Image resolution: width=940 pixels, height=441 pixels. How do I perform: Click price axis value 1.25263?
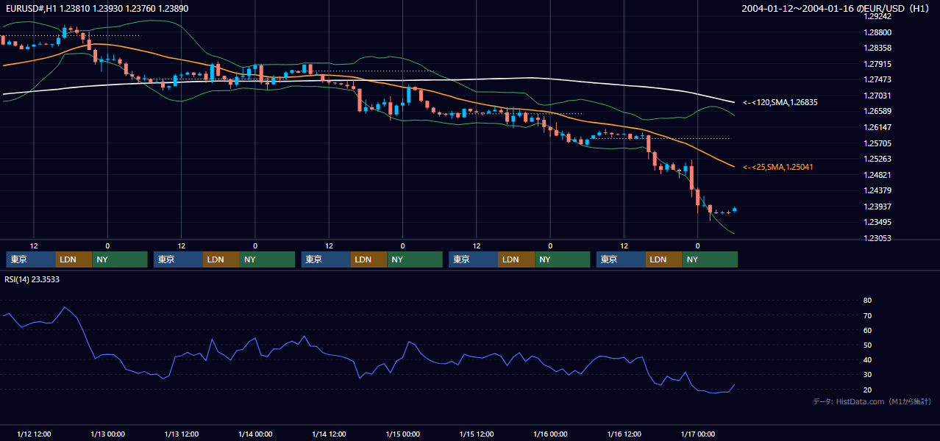click(x=877, y=159)
